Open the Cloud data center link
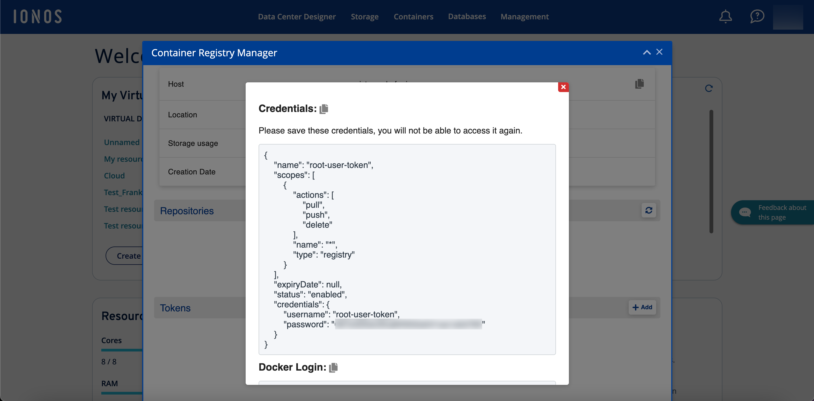This screenshot has width=814, height=401. [114, 175]
